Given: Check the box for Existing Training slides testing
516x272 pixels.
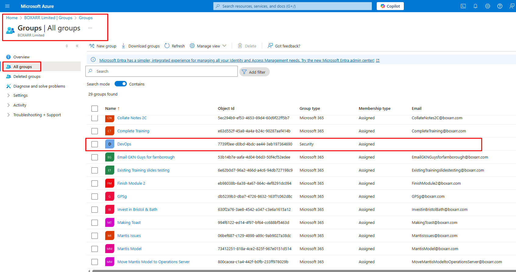Looking at the screenshot, I should pos(95,170).
